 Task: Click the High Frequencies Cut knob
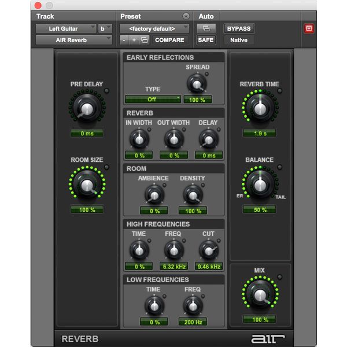[x=209, y=251]
